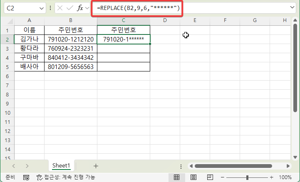This screenshot has height=182, width=300.
Task: Select row 6 header
Action: coord(7,76)
